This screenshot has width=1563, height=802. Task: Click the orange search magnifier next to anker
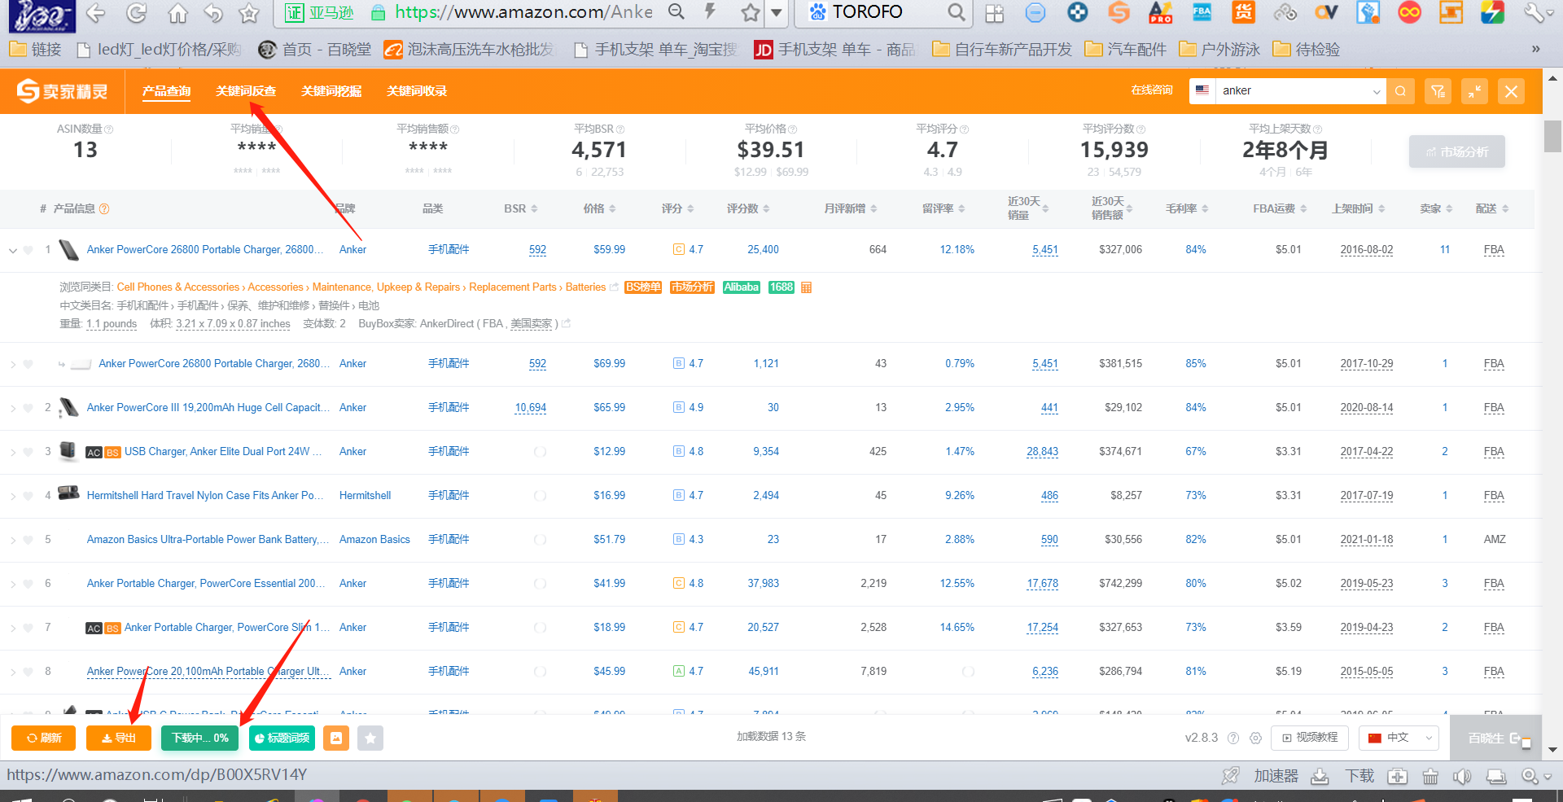point(1400,91)
